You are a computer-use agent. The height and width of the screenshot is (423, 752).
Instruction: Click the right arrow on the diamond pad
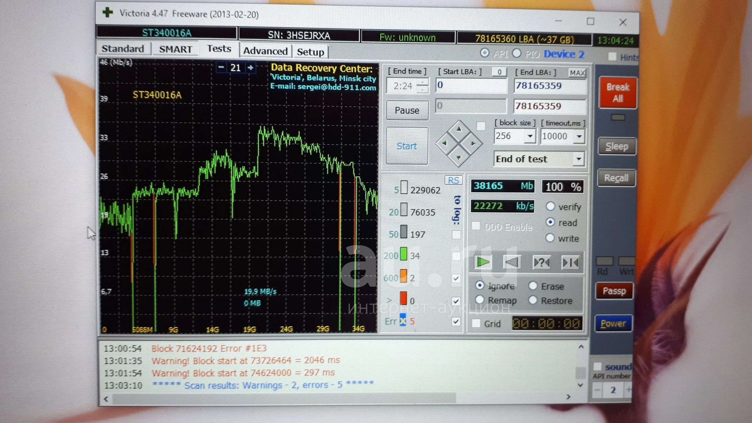[x=473, y=143]
